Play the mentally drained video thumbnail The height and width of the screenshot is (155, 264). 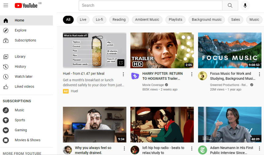coord(95,125)
